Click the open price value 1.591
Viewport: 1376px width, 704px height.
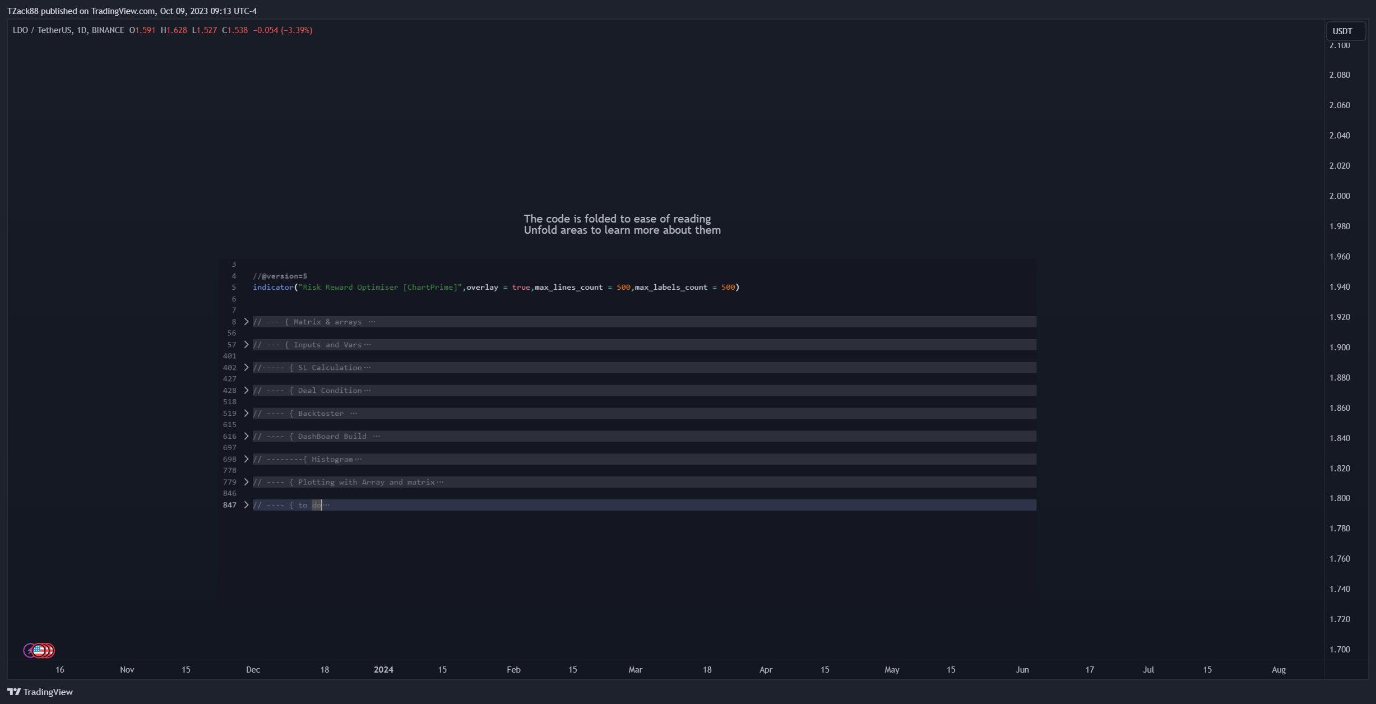coord(145,30)
